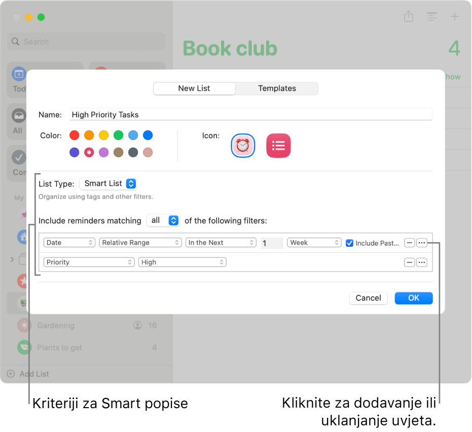
Task: Remove the Priority filter with minus button
Action: pos(410,262)
